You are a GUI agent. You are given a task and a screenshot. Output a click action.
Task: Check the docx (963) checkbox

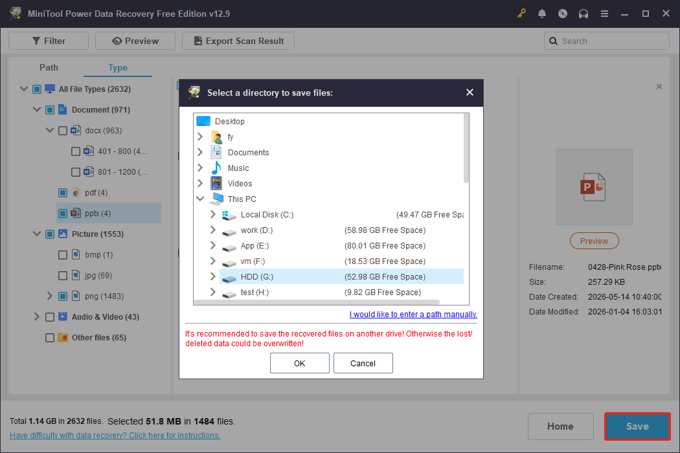tap(63, 131)
